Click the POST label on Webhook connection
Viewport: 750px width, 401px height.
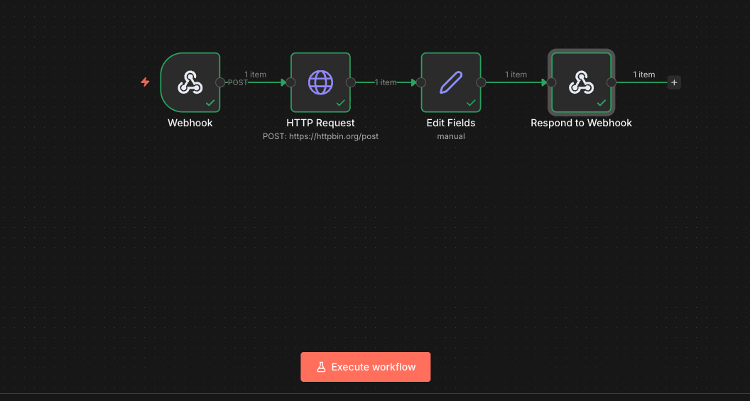(x=238, y=82)
